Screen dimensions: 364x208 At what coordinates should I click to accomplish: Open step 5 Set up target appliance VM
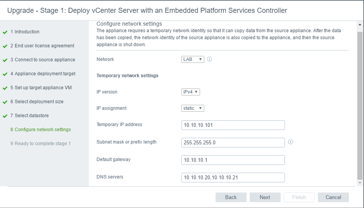coord(41,88)
